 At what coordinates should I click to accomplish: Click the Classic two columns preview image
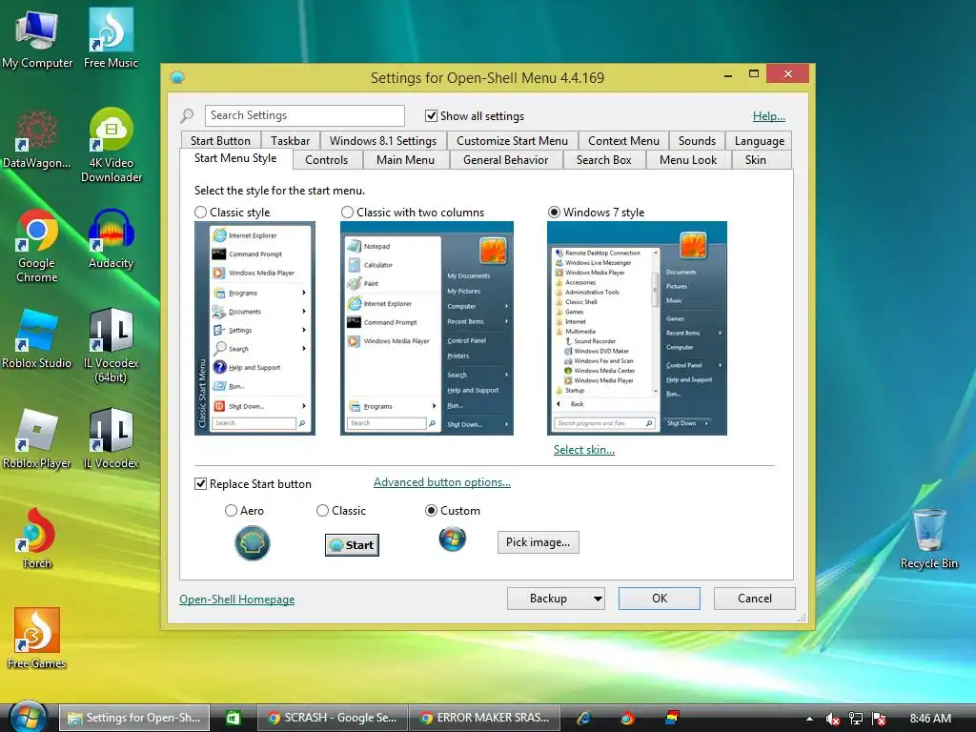(x=426, y=328)
